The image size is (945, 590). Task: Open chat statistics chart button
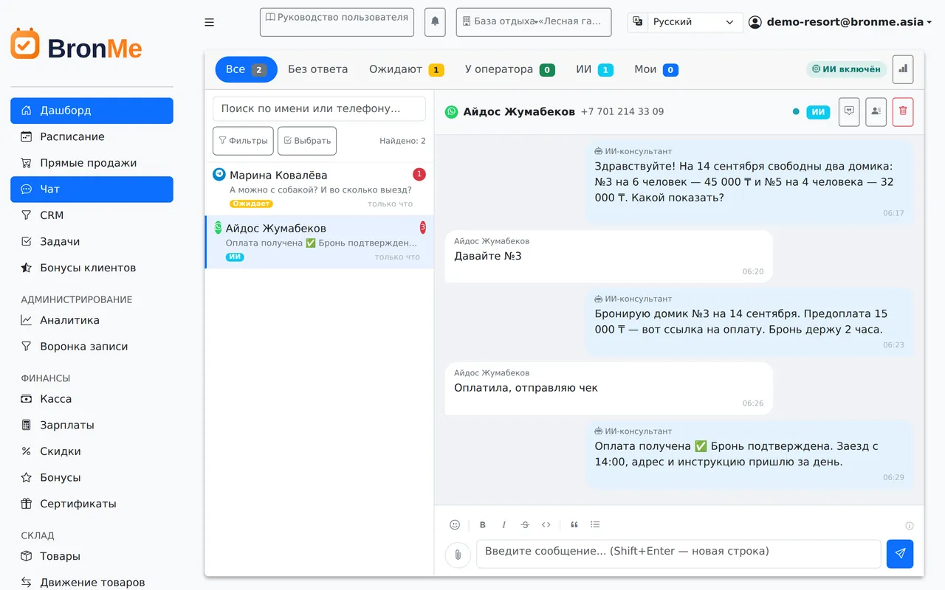[903, 69]
